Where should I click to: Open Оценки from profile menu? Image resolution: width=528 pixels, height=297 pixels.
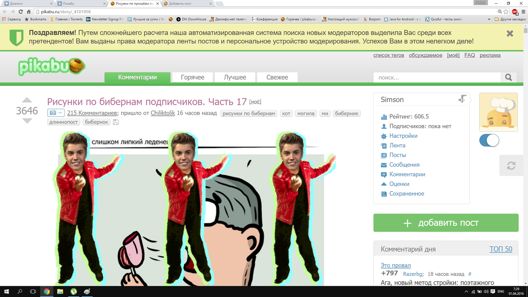399,184
